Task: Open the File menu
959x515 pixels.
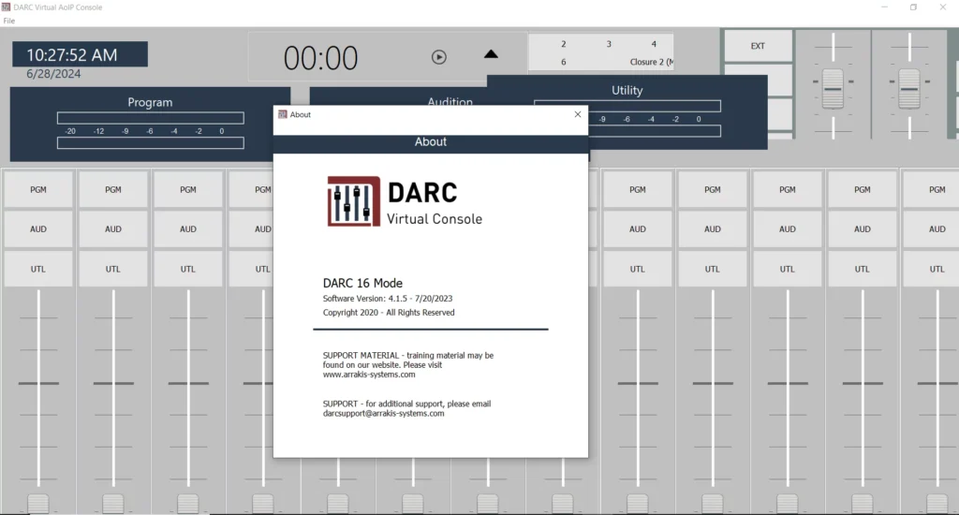Action: tap(8, 21)
